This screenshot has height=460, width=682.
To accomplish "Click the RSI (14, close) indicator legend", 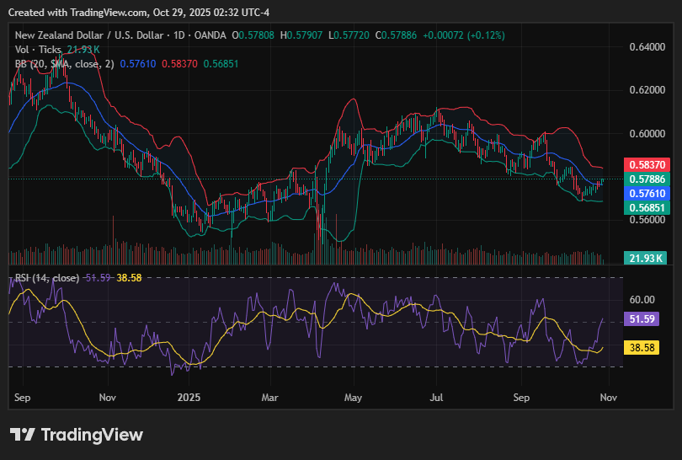I will pyautogui.click(x=47, y=278).
